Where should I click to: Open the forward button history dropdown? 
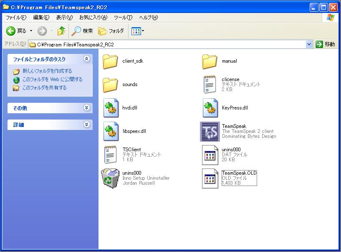(51, 31)
